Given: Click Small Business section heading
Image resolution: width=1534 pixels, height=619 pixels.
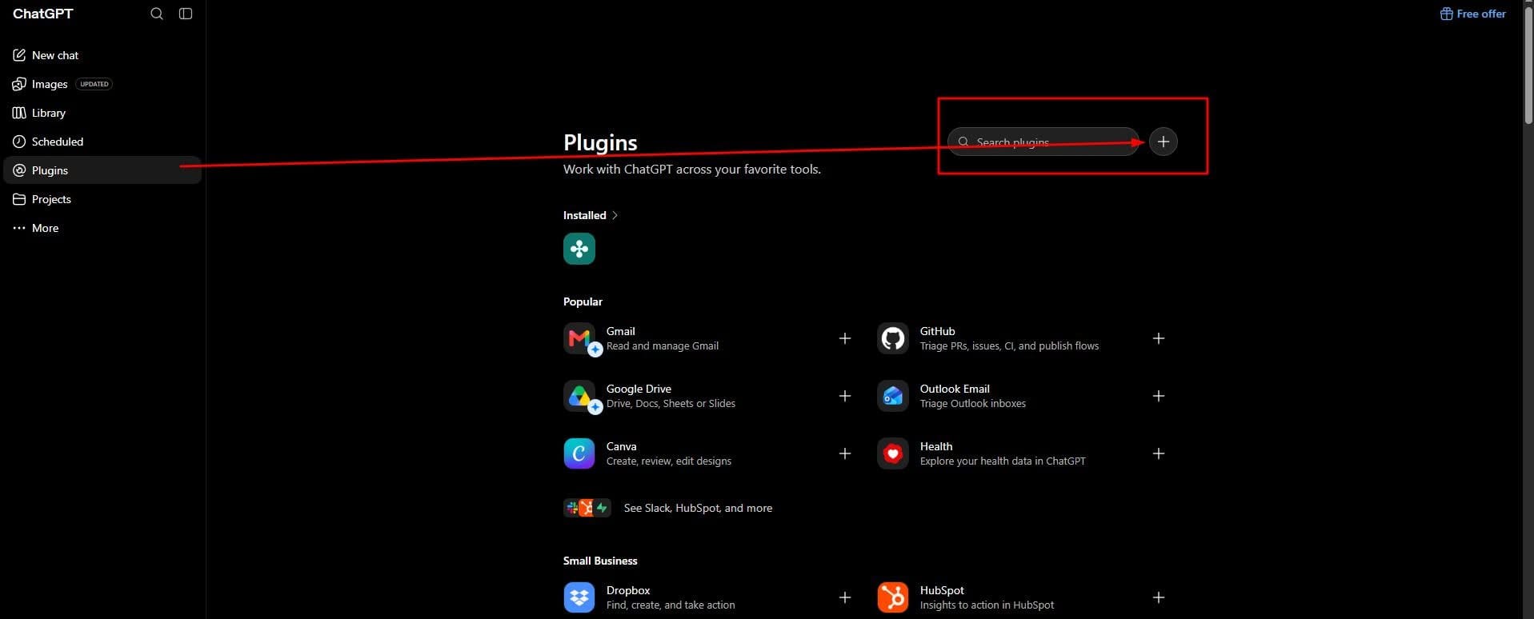Looking at the screenshot, I should click(x=600, y=561).
